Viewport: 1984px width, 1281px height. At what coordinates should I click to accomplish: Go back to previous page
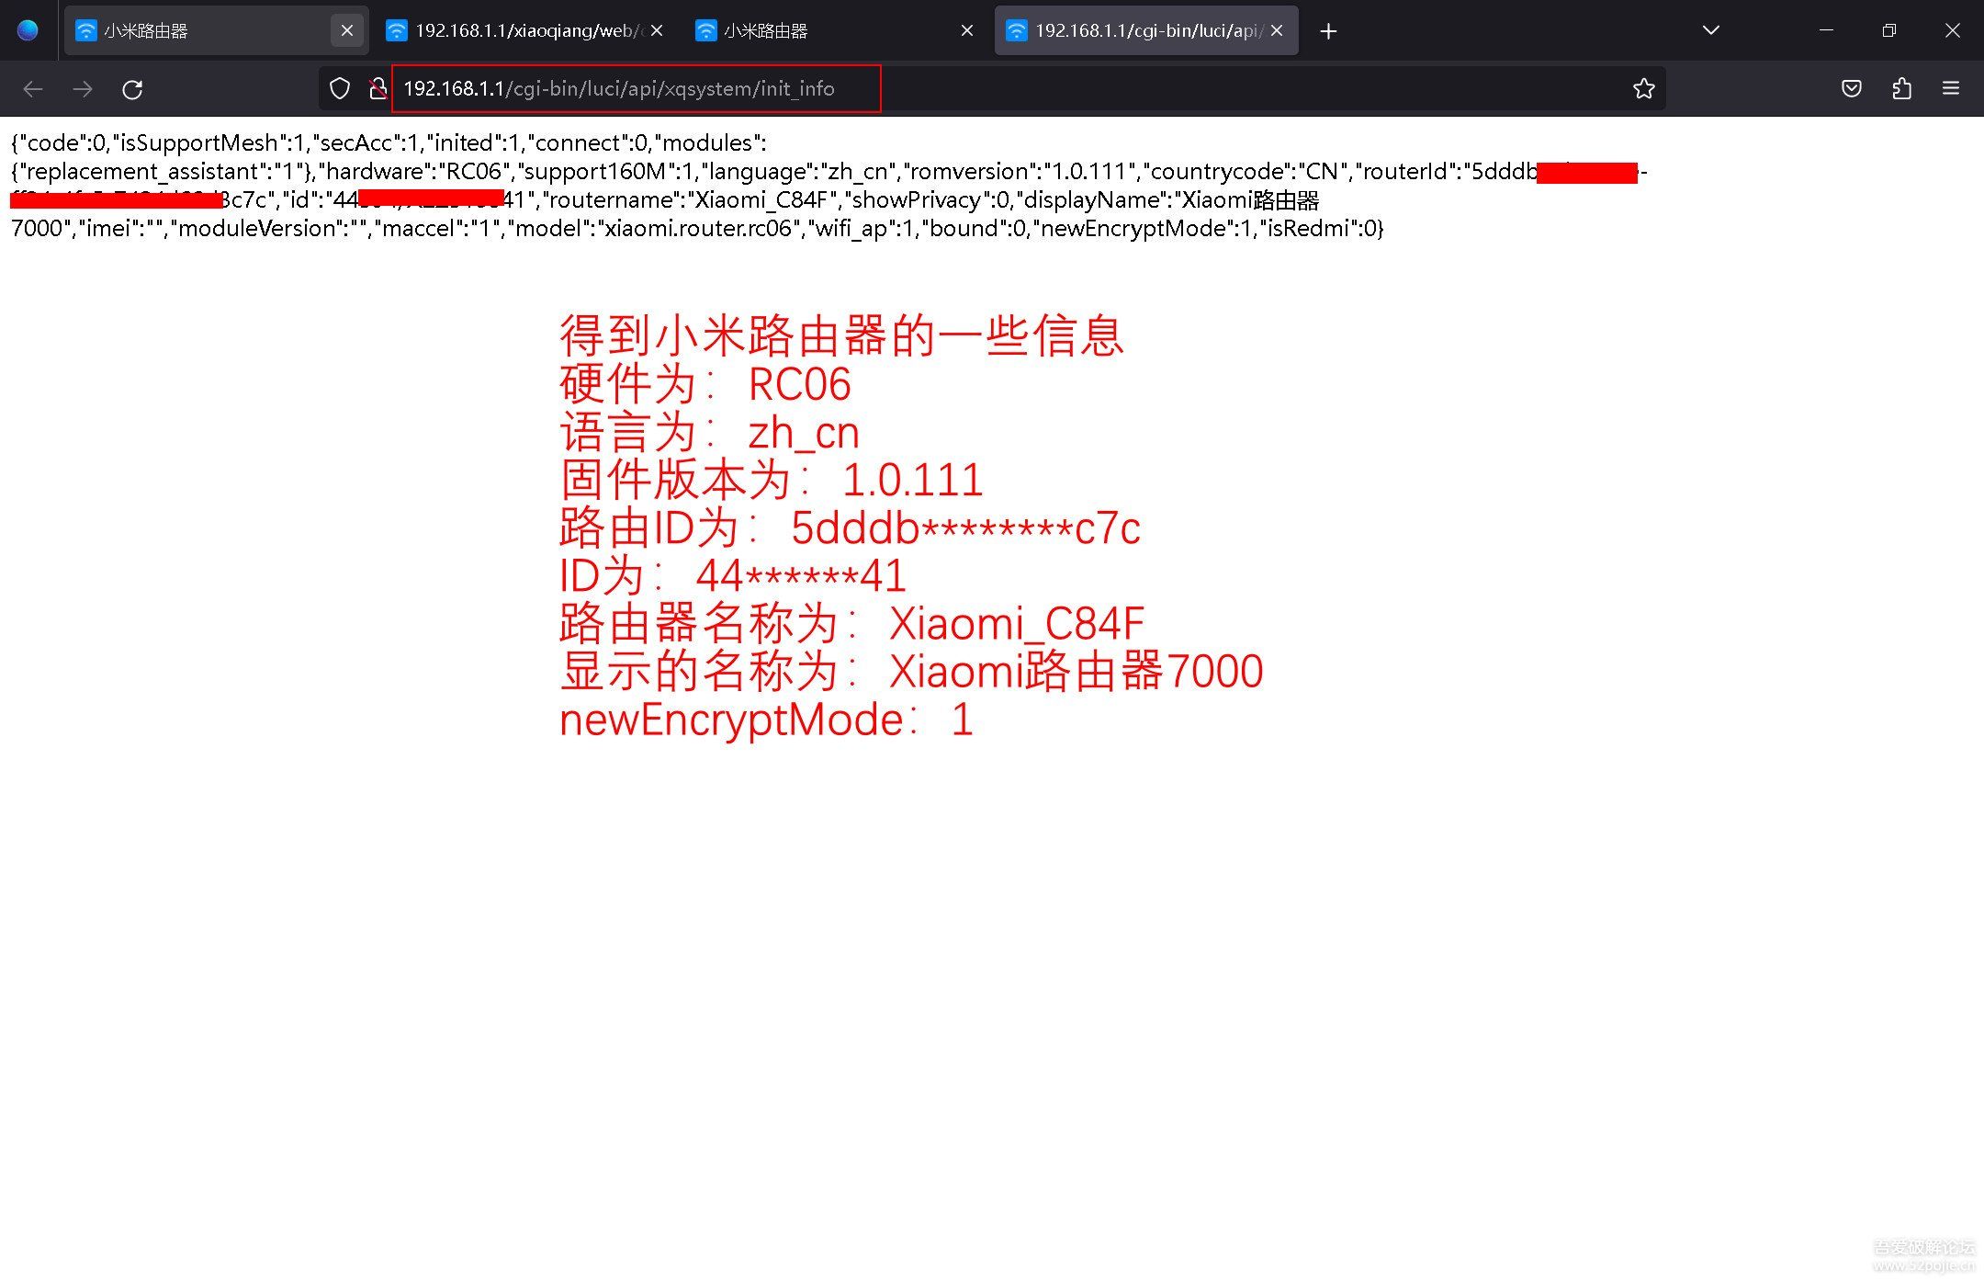(33, 89)
